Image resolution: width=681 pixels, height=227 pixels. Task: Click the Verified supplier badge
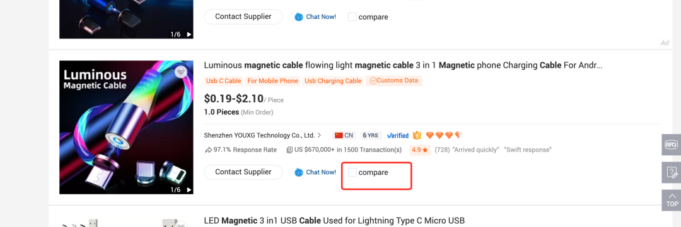pos(398,136)
